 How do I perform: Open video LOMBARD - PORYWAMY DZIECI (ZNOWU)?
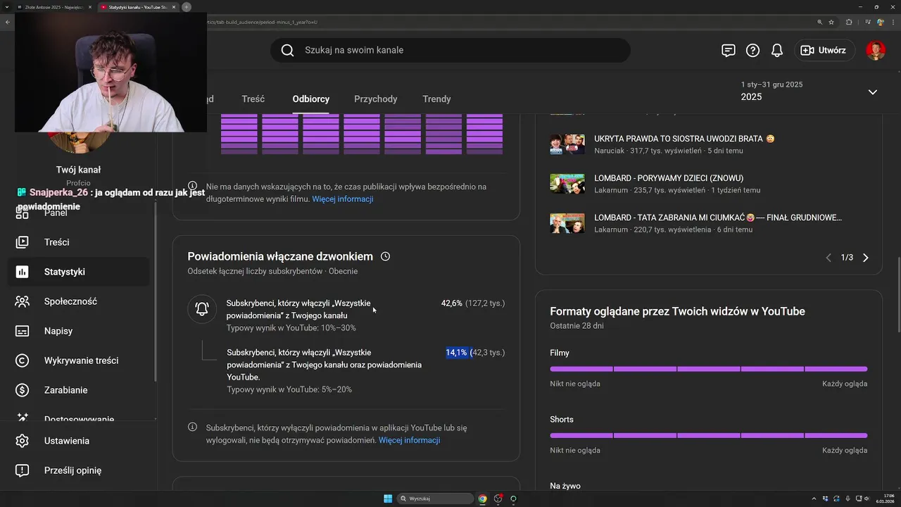[669, 178]
